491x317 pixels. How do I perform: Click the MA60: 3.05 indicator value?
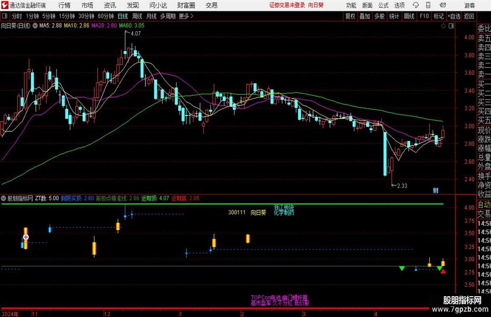click(131, 26)
